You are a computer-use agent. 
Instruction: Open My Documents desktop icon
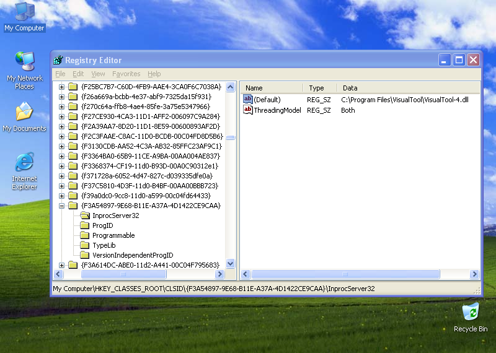24,117
